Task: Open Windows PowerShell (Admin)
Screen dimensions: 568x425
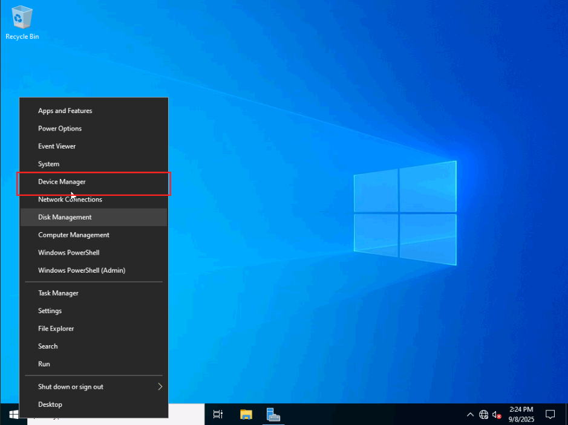Action: (80, 270)
